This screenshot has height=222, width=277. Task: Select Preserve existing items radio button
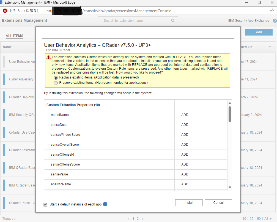56,83
